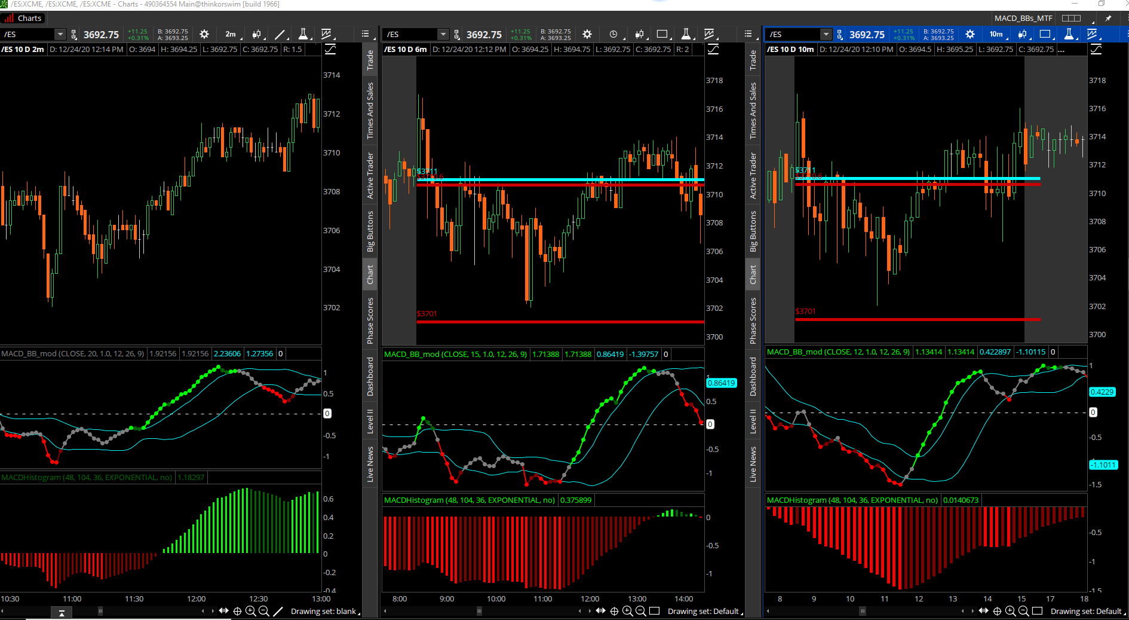
Task: Open chart settings gear in left chart
Action: click(x=204, y=35)
